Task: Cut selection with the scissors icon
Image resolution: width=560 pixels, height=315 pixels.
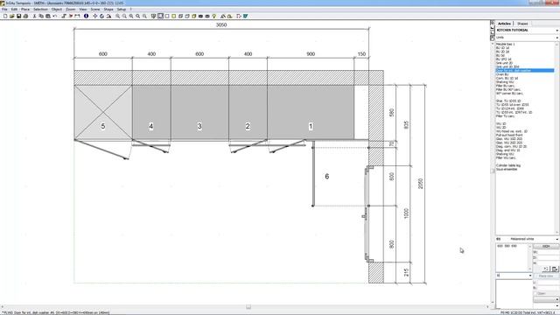Action: pyautogui.click(x=35, y=16)
